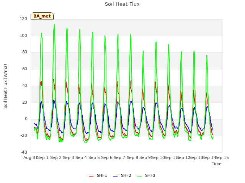
Task: Click the red SHF1 legend color marker
Action: (91, 176)
